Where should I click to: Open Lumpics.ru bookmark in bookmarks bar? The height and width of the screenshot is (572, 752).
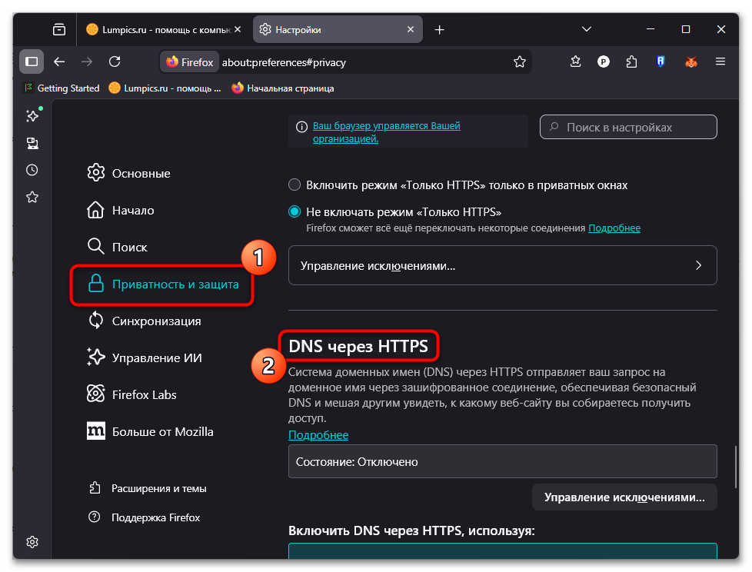tap(165, 88)
